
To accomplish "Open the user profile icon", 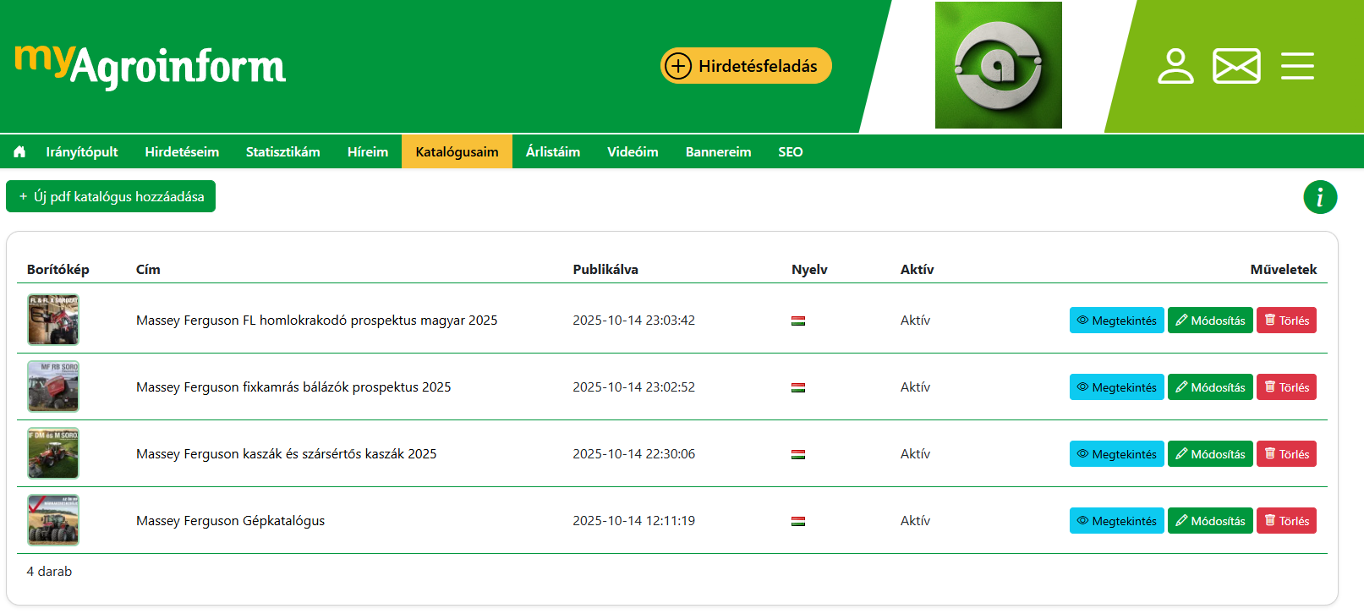I will click(x=1175, y=66).
